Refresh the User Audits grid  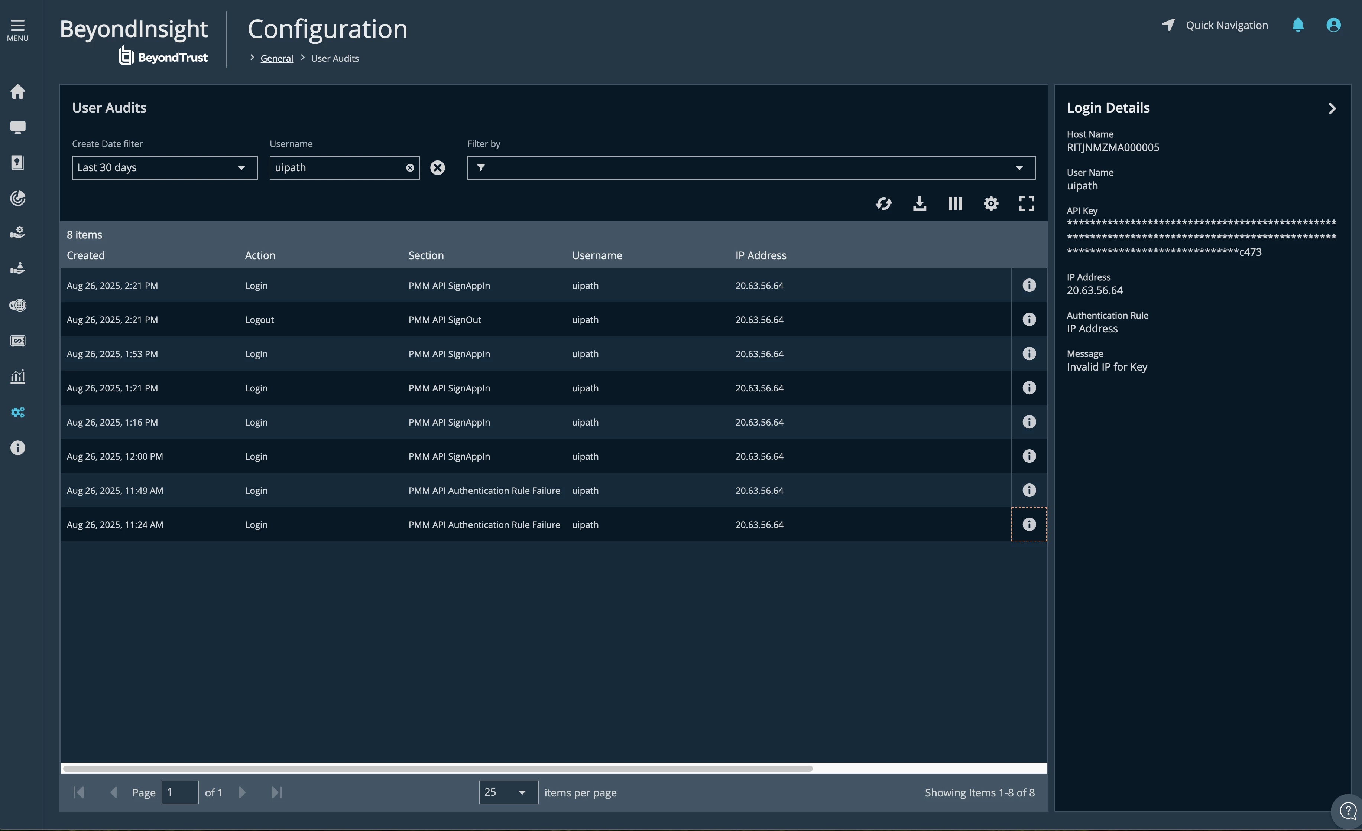tap(883, 204)
